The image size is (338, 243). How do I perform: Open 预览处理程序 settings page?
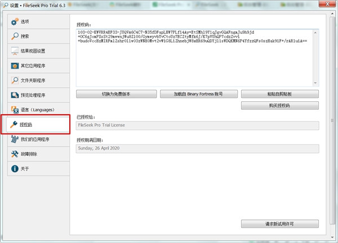(38, 95)
